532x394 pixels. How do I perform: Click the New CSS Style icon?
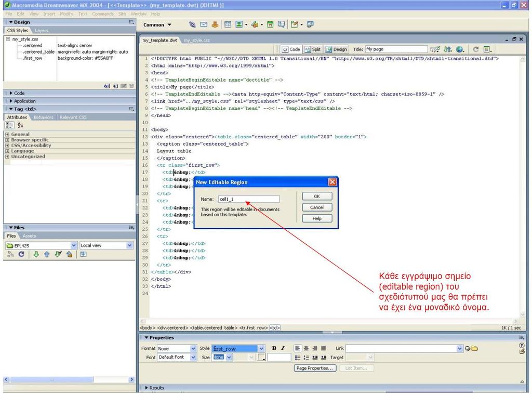(115, 86)
